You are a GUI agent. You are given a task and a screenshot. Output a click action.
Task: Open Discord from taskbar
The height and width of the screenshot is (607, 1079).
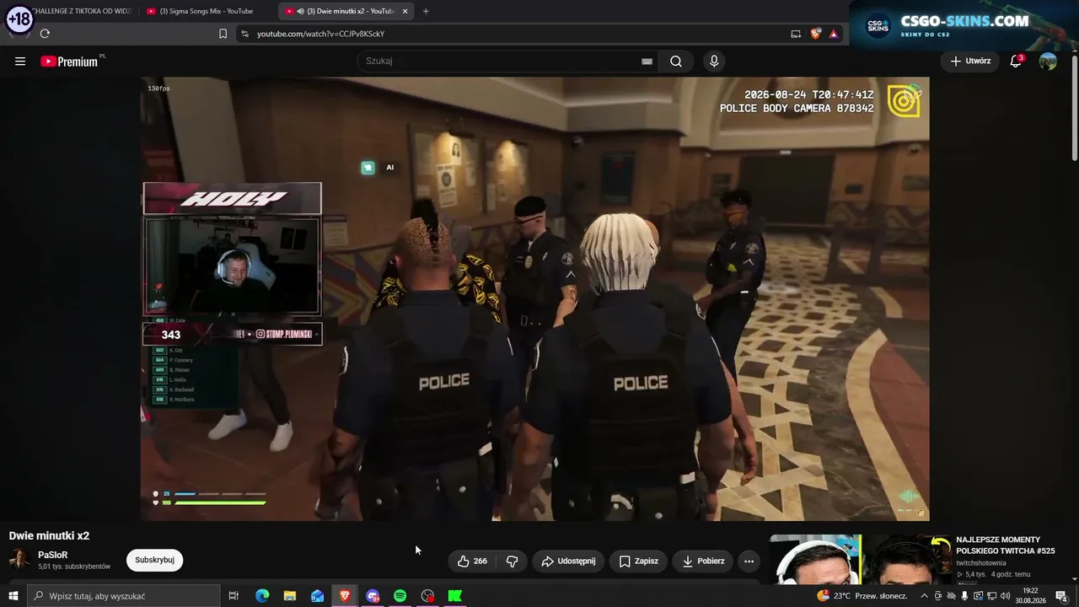point(373,596)
